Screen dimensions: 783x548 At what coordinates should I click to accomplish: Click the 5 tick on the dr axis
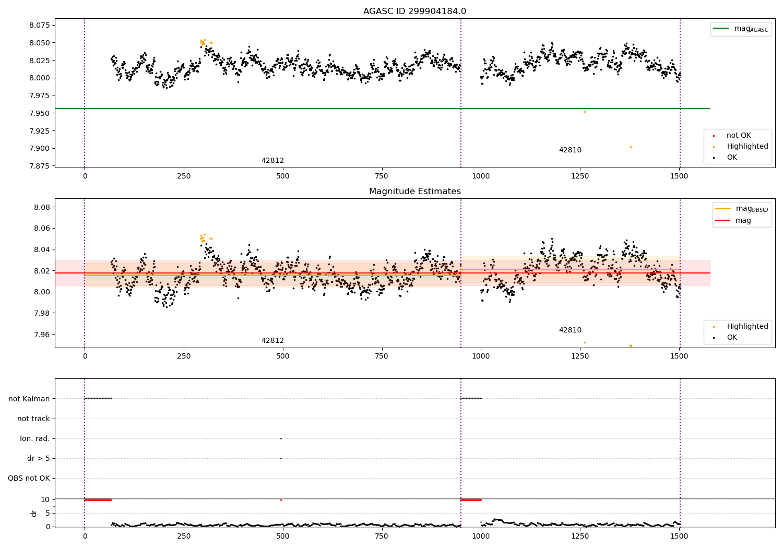click(48, 514)
